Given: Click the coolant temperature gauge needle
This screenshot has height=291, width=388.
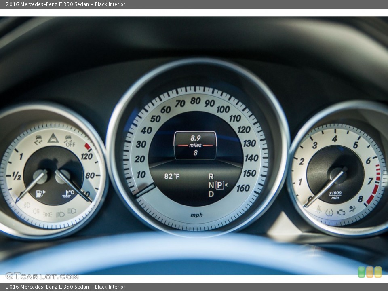Looking at the screenshot, I should [x=73, y=186].
